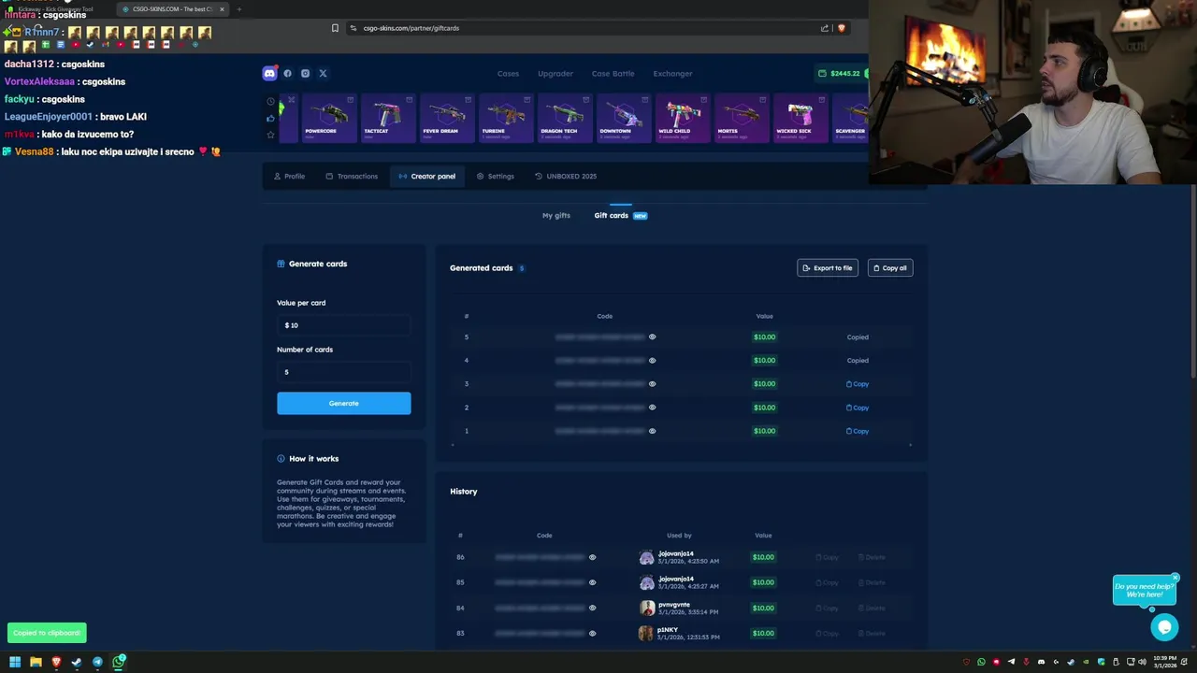Screen dimensions: 1197x673
Task: Click the star favorites drops icon
Action: tap(270, 135)
